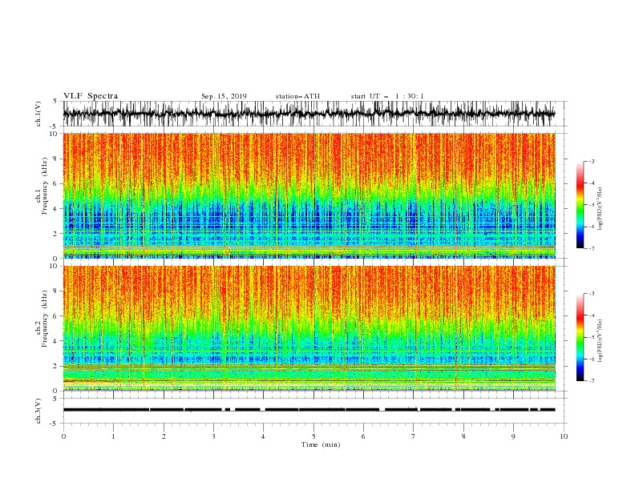Click the time axis tick label '7'

click(x=414, y=436)
